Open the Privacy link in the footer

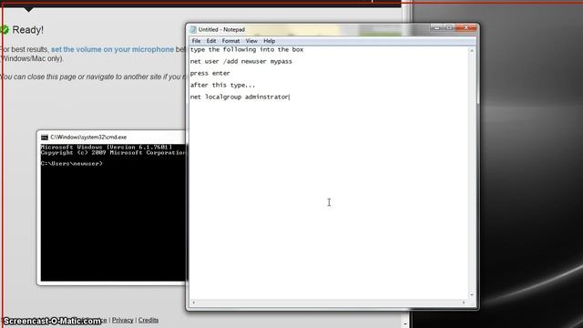122,320
